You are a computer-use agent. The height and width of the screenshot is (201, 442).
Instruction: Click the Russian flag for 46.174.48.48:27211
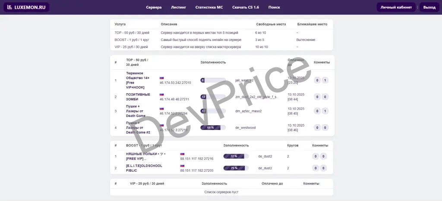(161, 94)
